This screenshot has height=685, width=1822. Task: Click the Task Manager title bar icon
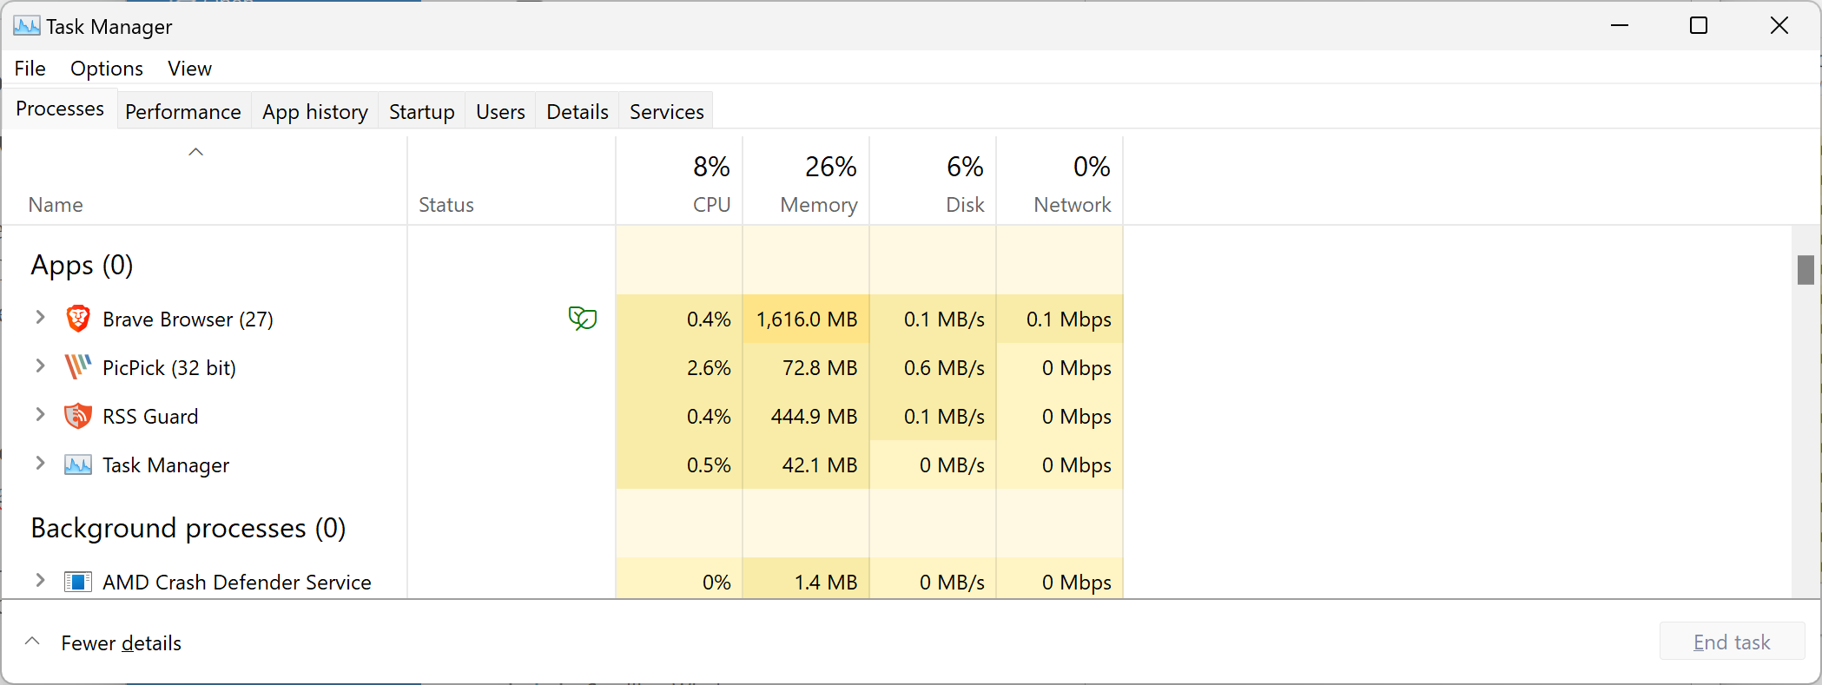(x=27, y=26)
